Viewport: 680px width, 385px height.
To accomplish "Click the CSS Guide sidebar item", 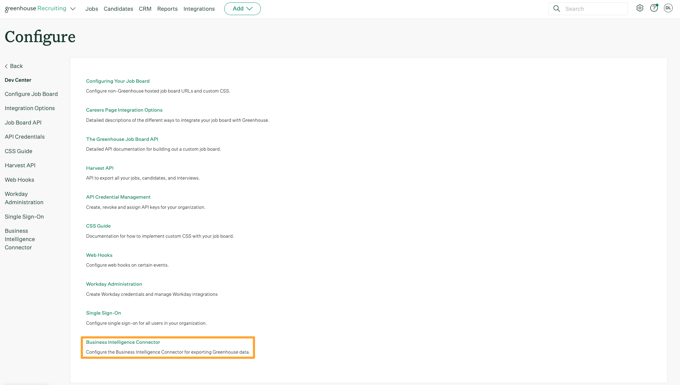I will pos(18,151).
